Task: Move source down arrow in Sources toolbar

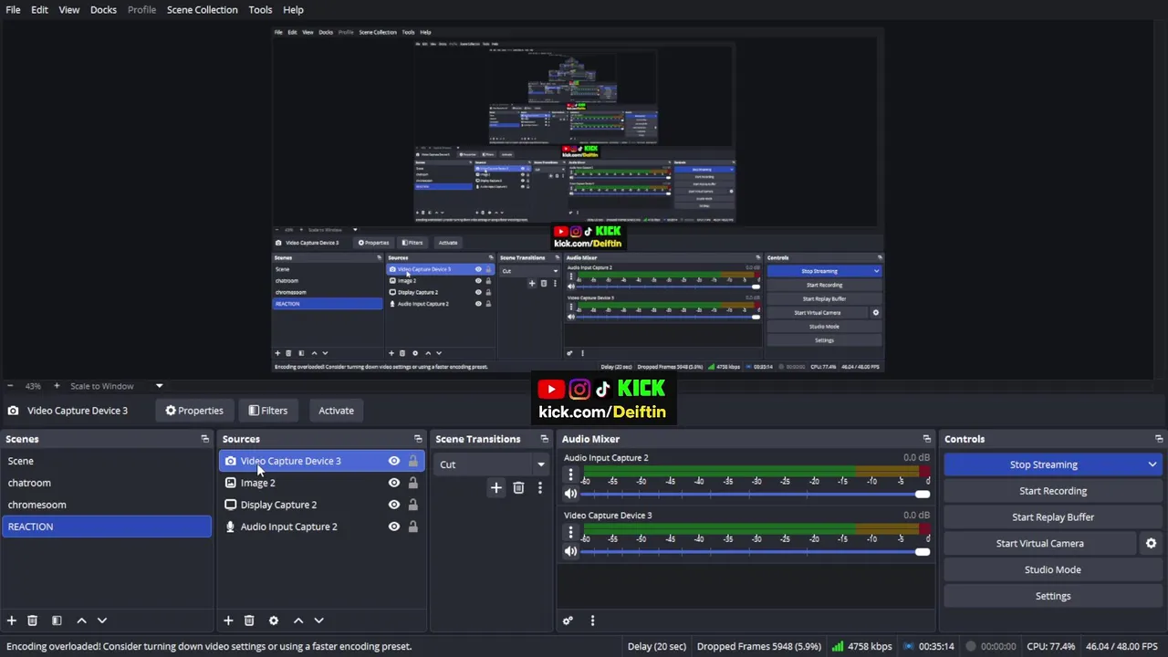Action: (x=318, y=620)
